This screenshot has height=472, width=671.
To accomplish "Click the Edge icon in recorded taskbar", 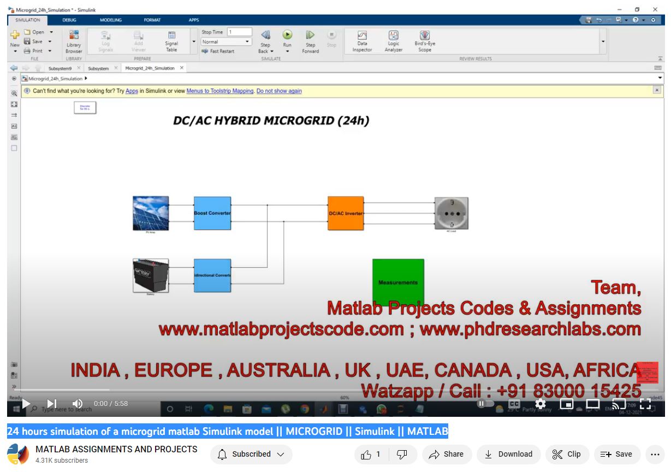I will point(209,408).
